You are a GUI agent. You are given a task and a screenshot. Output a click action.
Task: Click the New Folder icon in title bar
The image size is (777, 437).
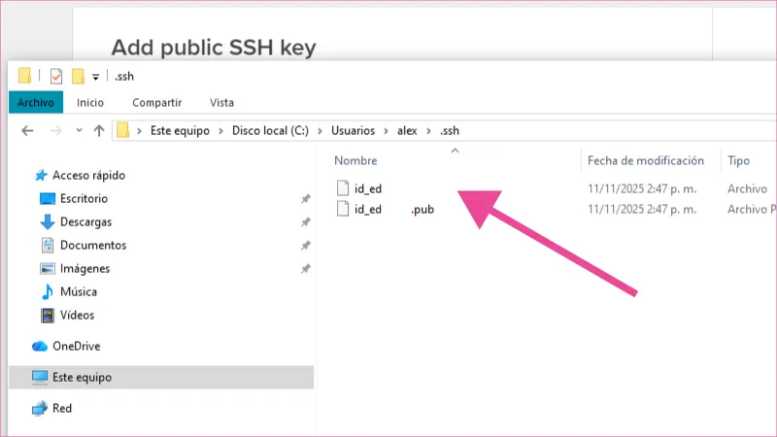(x=78, y=77)
